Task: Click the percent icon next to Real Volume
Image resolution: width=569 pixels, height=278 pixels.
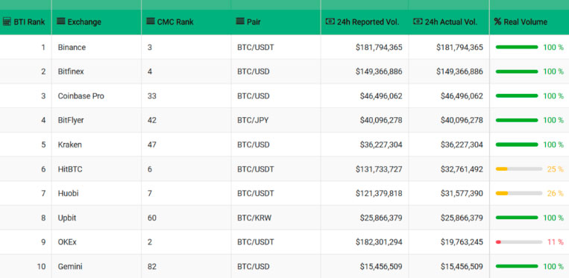Action: tap(497, 22)
